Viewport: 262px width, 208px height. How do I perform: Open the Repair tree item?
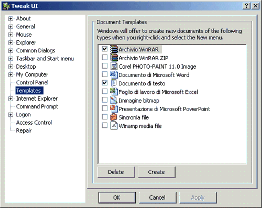pos(24,130)
